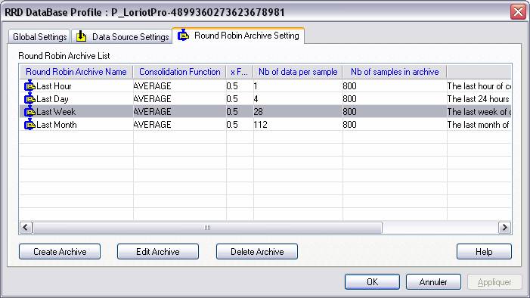Sort by Nb of samples in archive
The image size is (530, 298).
tap(395, 72)
